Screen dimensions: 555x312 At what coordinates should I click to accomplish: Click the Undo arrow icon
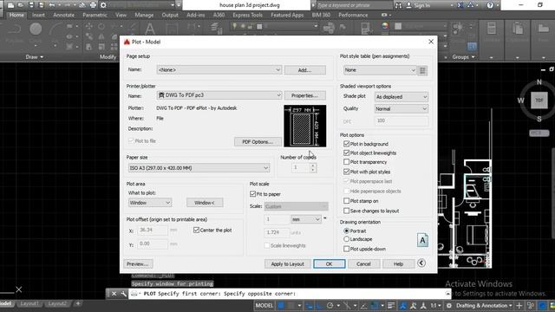(x=52, y=5)
